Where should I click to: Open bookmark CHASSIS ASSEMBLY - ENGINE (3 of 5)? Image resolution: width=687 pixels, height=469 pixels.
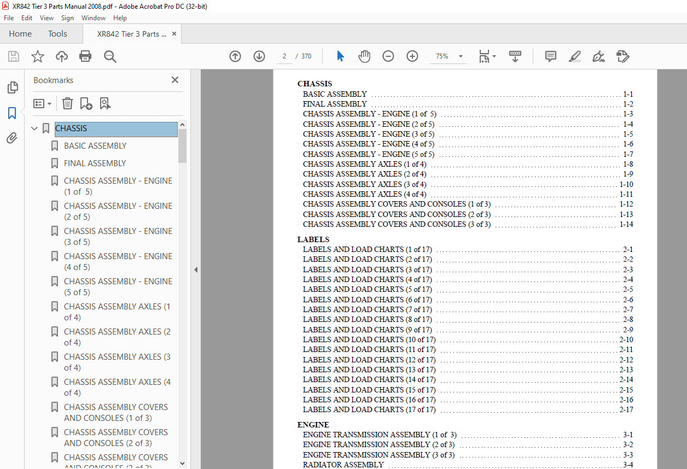pos(118,237)
